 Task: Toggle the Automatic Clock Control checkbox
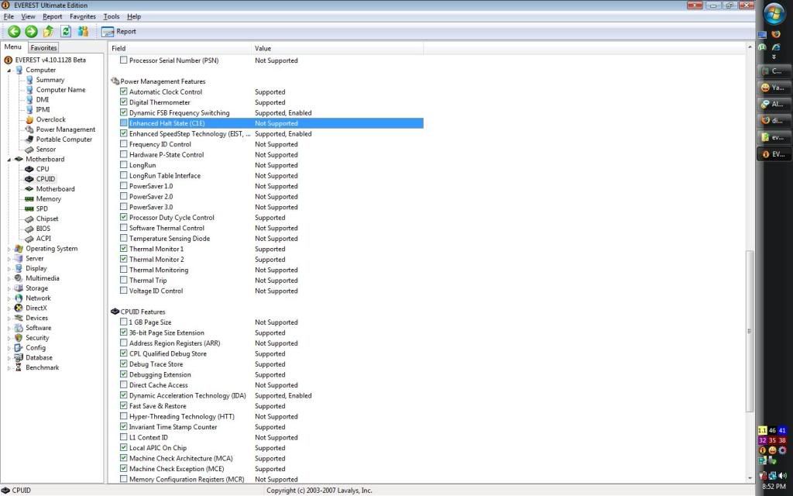[x=123, y=91]
